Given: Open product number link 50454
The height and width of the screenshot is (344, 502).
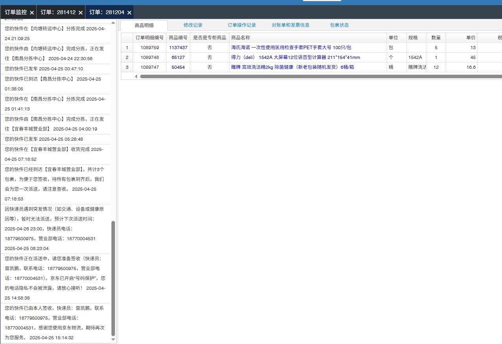Looking at the screenshot, I should 178,67.
